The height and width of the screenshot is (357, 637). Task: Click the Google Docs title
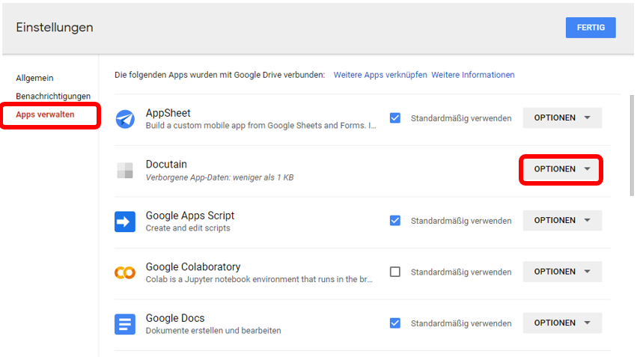[175, 318]
